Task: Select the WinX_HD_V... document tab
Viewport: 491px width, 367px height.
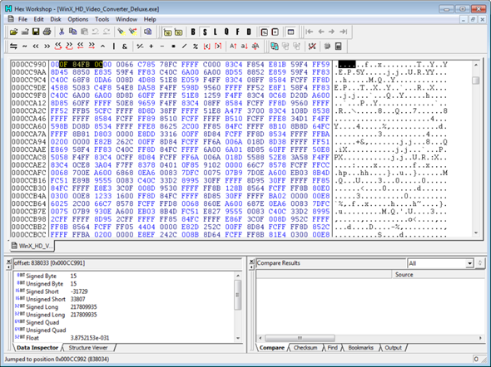Action: (32, 246)
